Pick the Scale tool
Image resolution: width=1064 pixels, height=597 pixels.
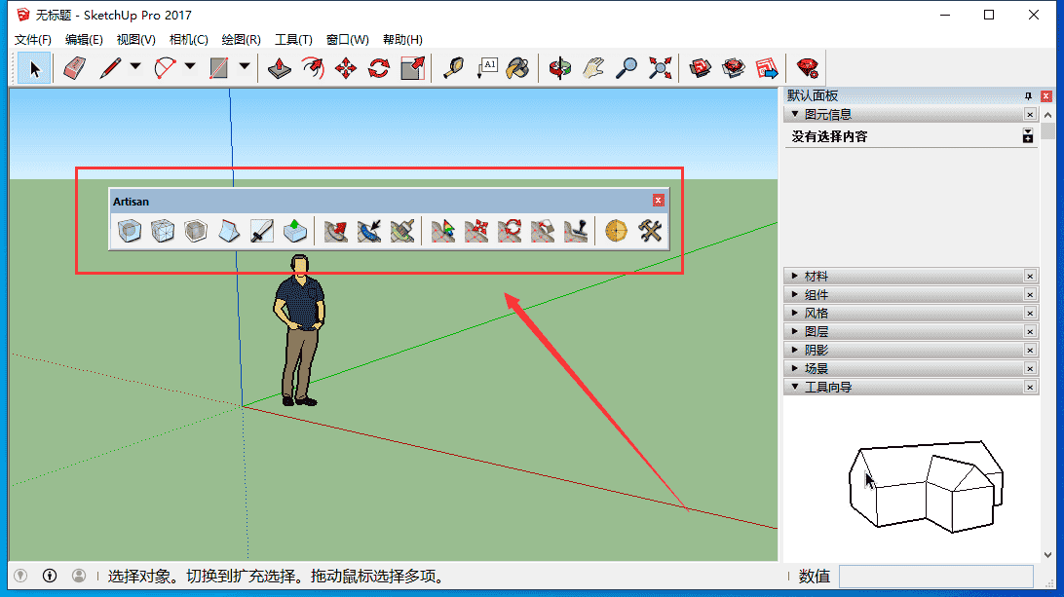point(412,68)
